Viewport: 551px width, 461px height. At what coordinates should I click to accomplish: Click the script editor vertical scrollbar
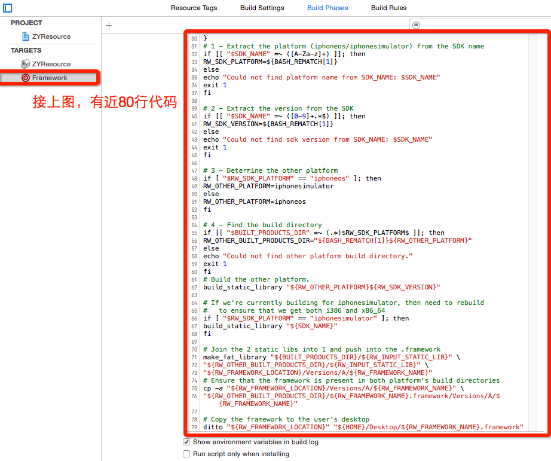[532, 232]
